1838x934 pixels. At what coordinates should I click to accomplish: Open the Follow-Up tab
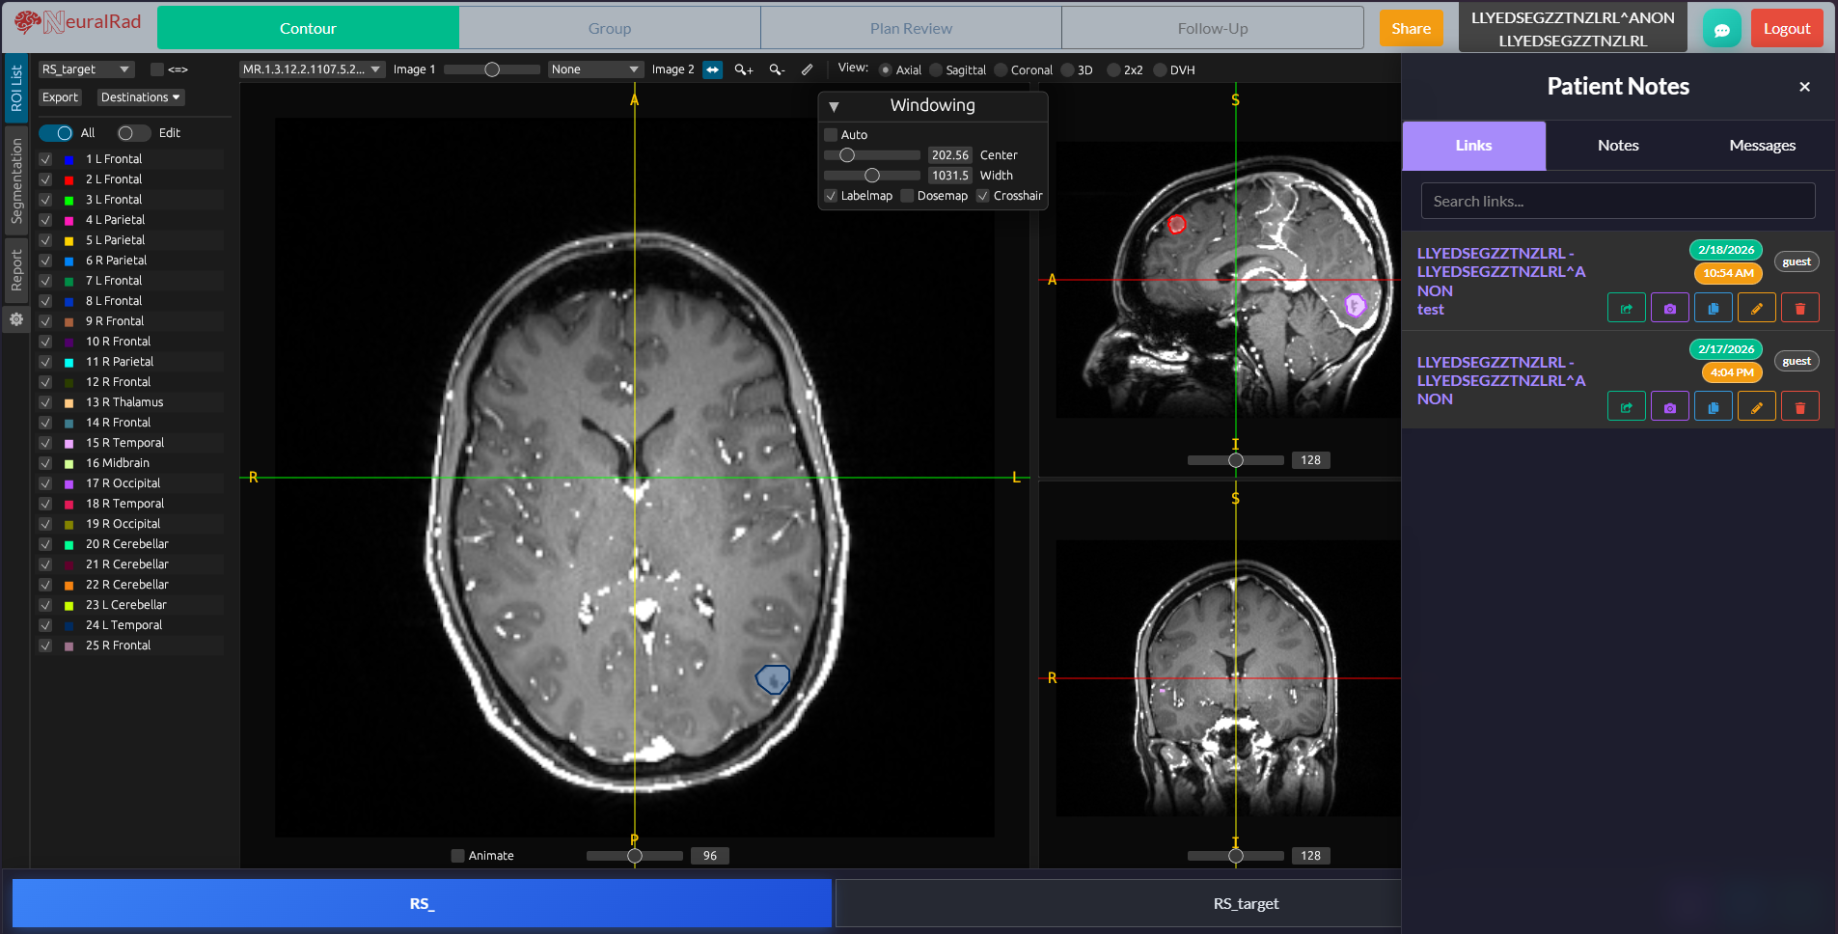click(1212, 28)
